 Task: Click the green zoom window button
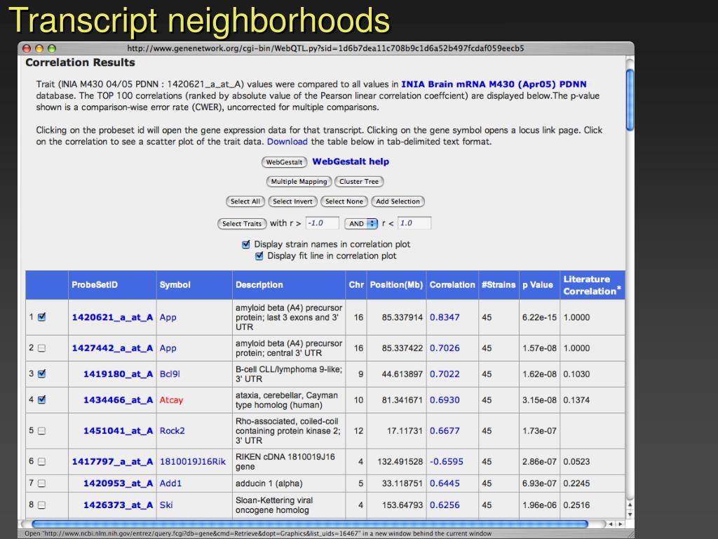[52, 48]
